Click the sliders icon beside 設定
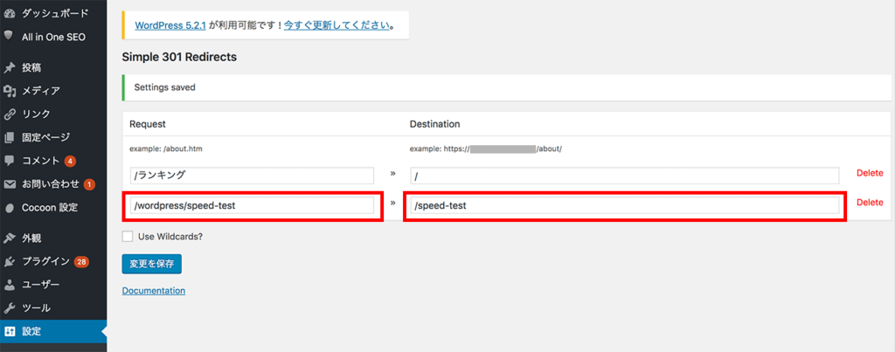The image size is (895, 352). pos(9,331)
